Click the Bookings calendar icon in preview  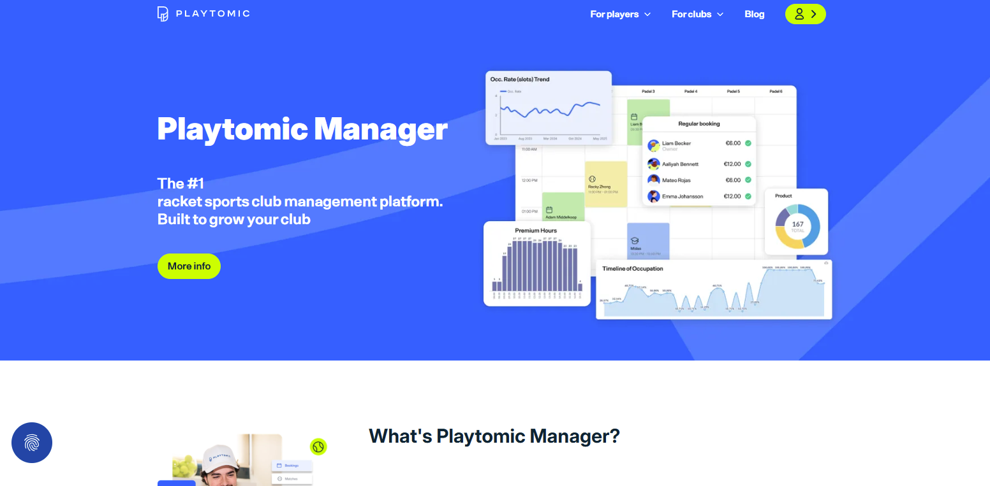click(279, 466)
